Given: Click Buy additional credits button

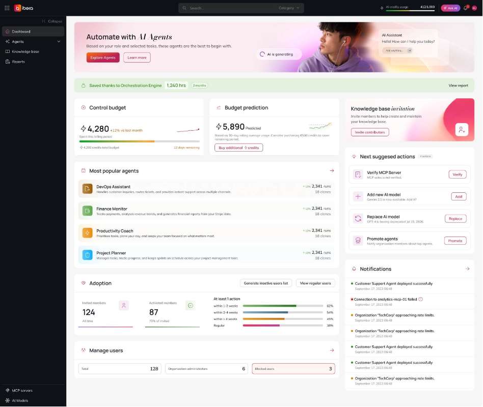Looking at the screenshot, I should tap(239, 148).
